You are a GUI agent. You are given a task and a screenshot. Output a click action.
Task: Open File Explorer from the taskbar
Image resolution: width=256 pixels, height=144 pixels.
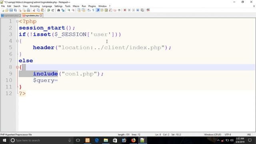pyautogui.click(x=106, y=140)
